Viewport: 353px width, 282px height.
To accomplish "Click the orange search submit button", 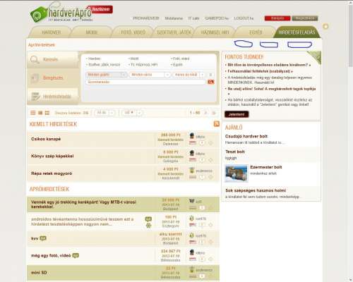I will 211,82.
